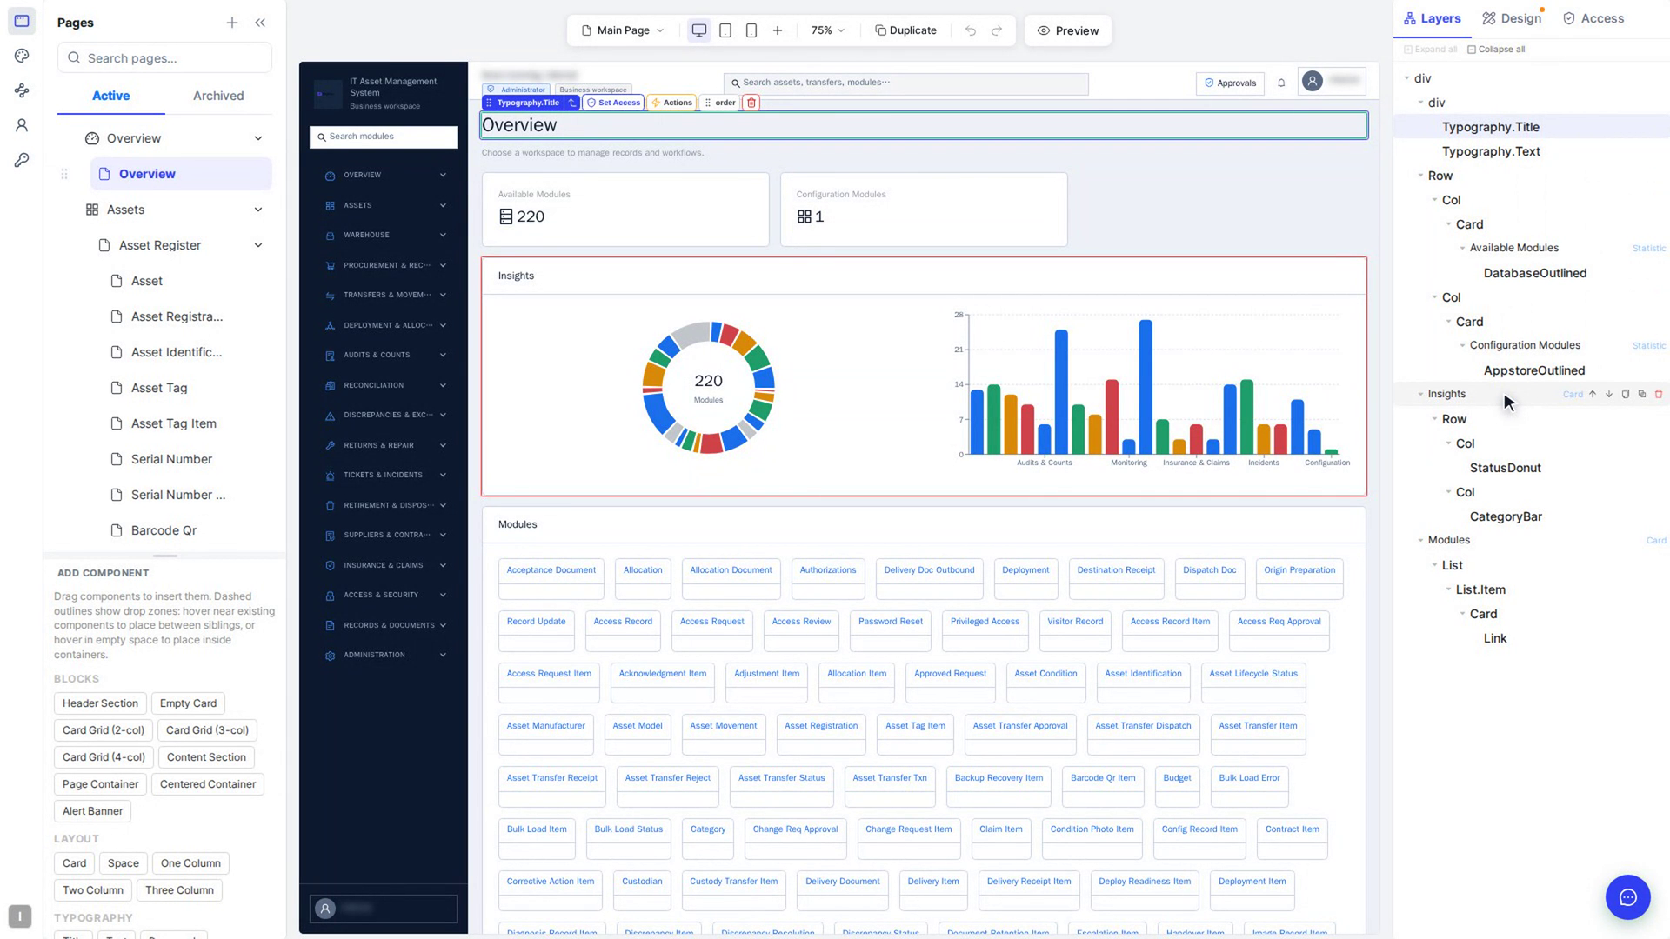
Task: Open theme palette icon in left rail
Action: 22,56
